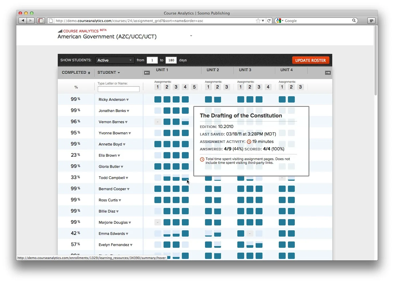This screenshot has height=283, width=394.
Task: Click Course Analytics logo
Action: 82,31
